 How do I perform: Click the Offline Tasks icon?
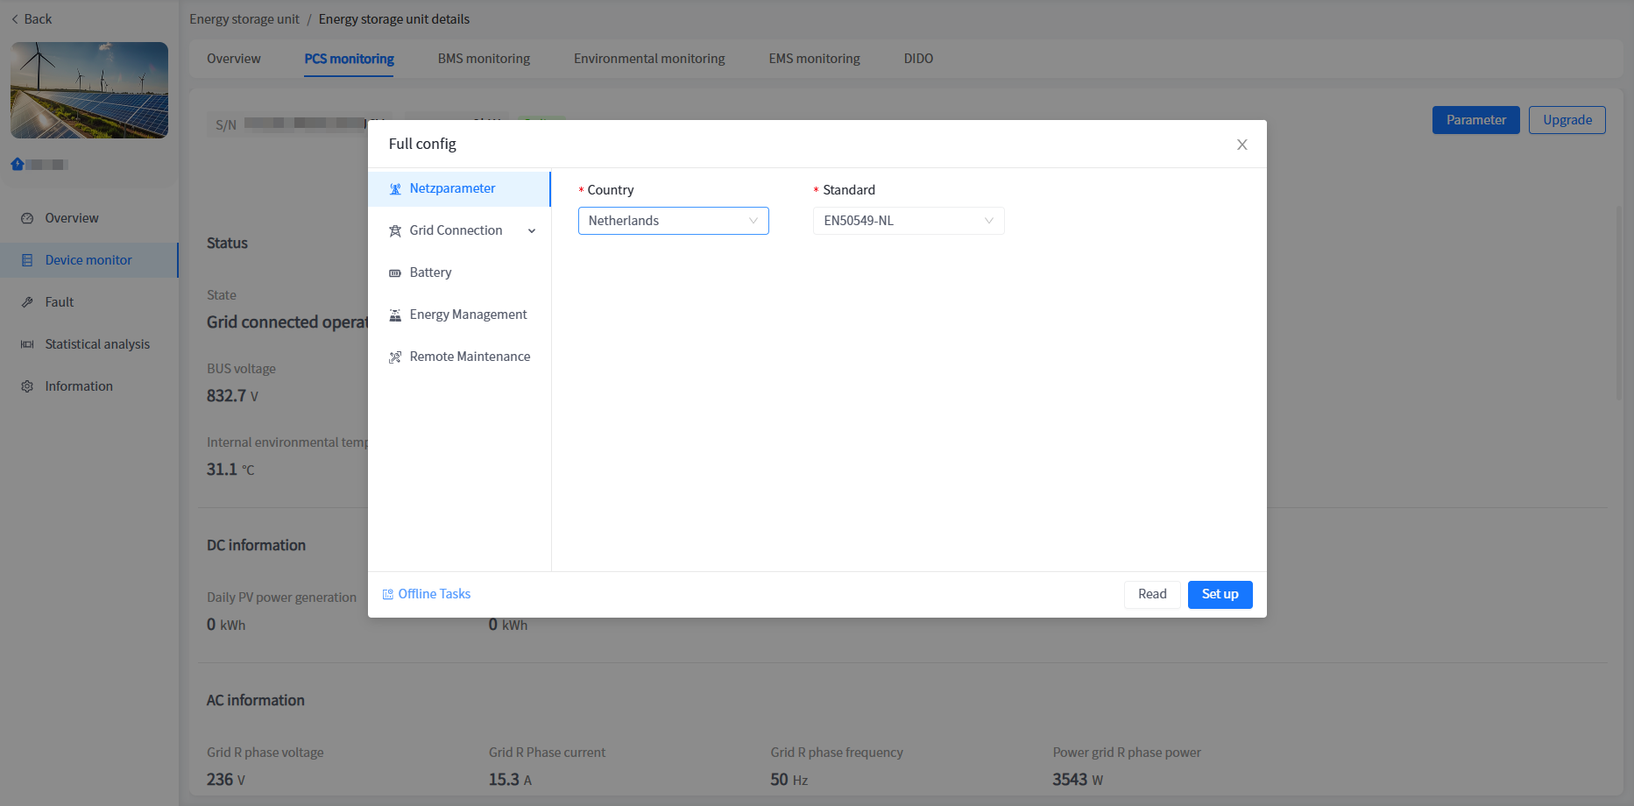click(x=388, y=595)
